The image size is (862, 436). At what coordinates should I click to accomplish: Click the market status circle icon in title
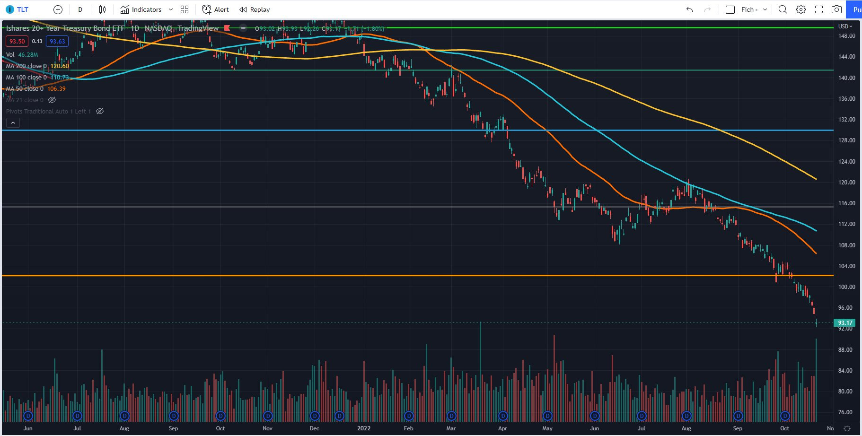tap(243, 28)
